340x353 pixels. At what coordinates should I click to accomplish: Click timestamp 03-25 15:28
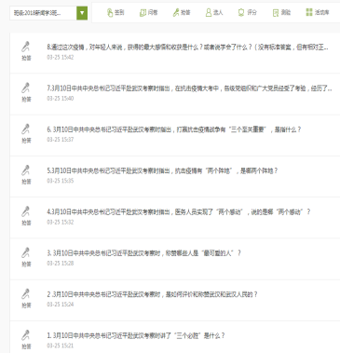click(x=61, y=264)
